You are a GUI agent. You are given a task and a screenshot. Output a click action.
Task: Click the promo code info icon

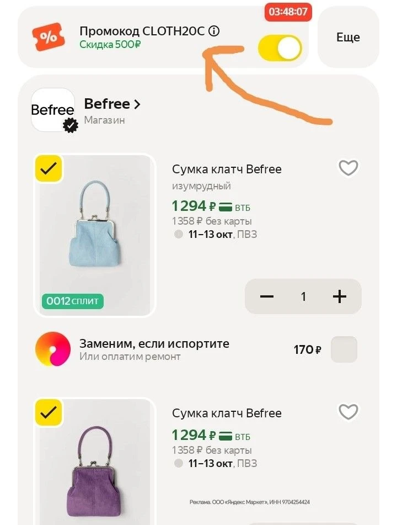(x=214, y=31)
